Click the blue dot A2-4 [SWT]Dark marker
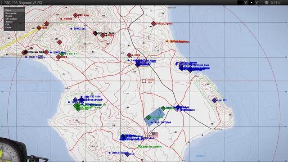Image resolution: width=288 pixels, height=162 pixels. 152,122
